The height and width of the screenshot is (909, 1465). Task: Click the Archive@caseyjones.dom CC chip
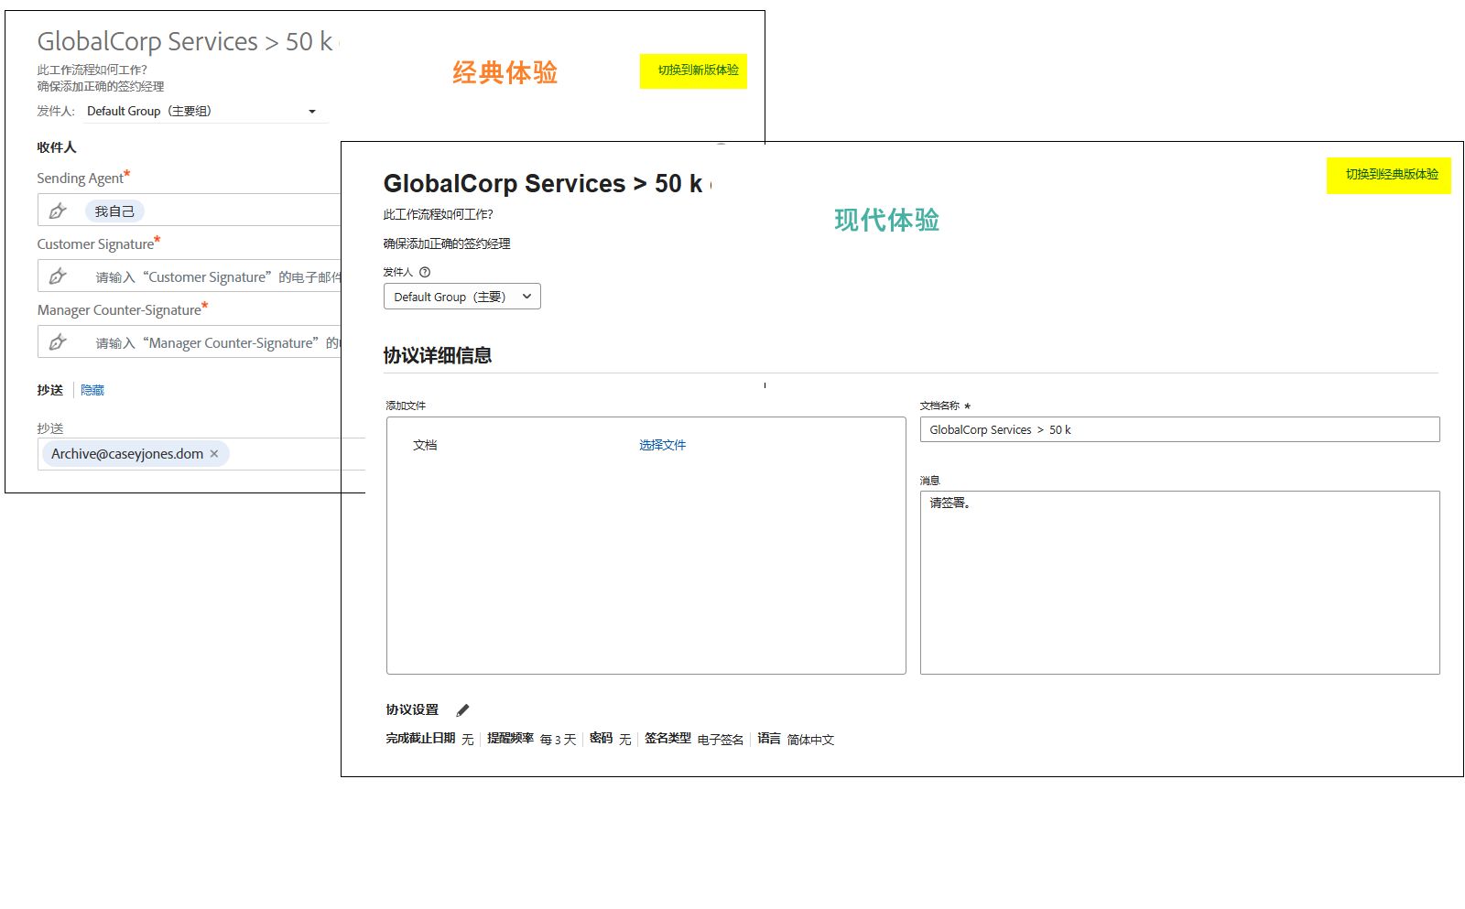[135, 454]
